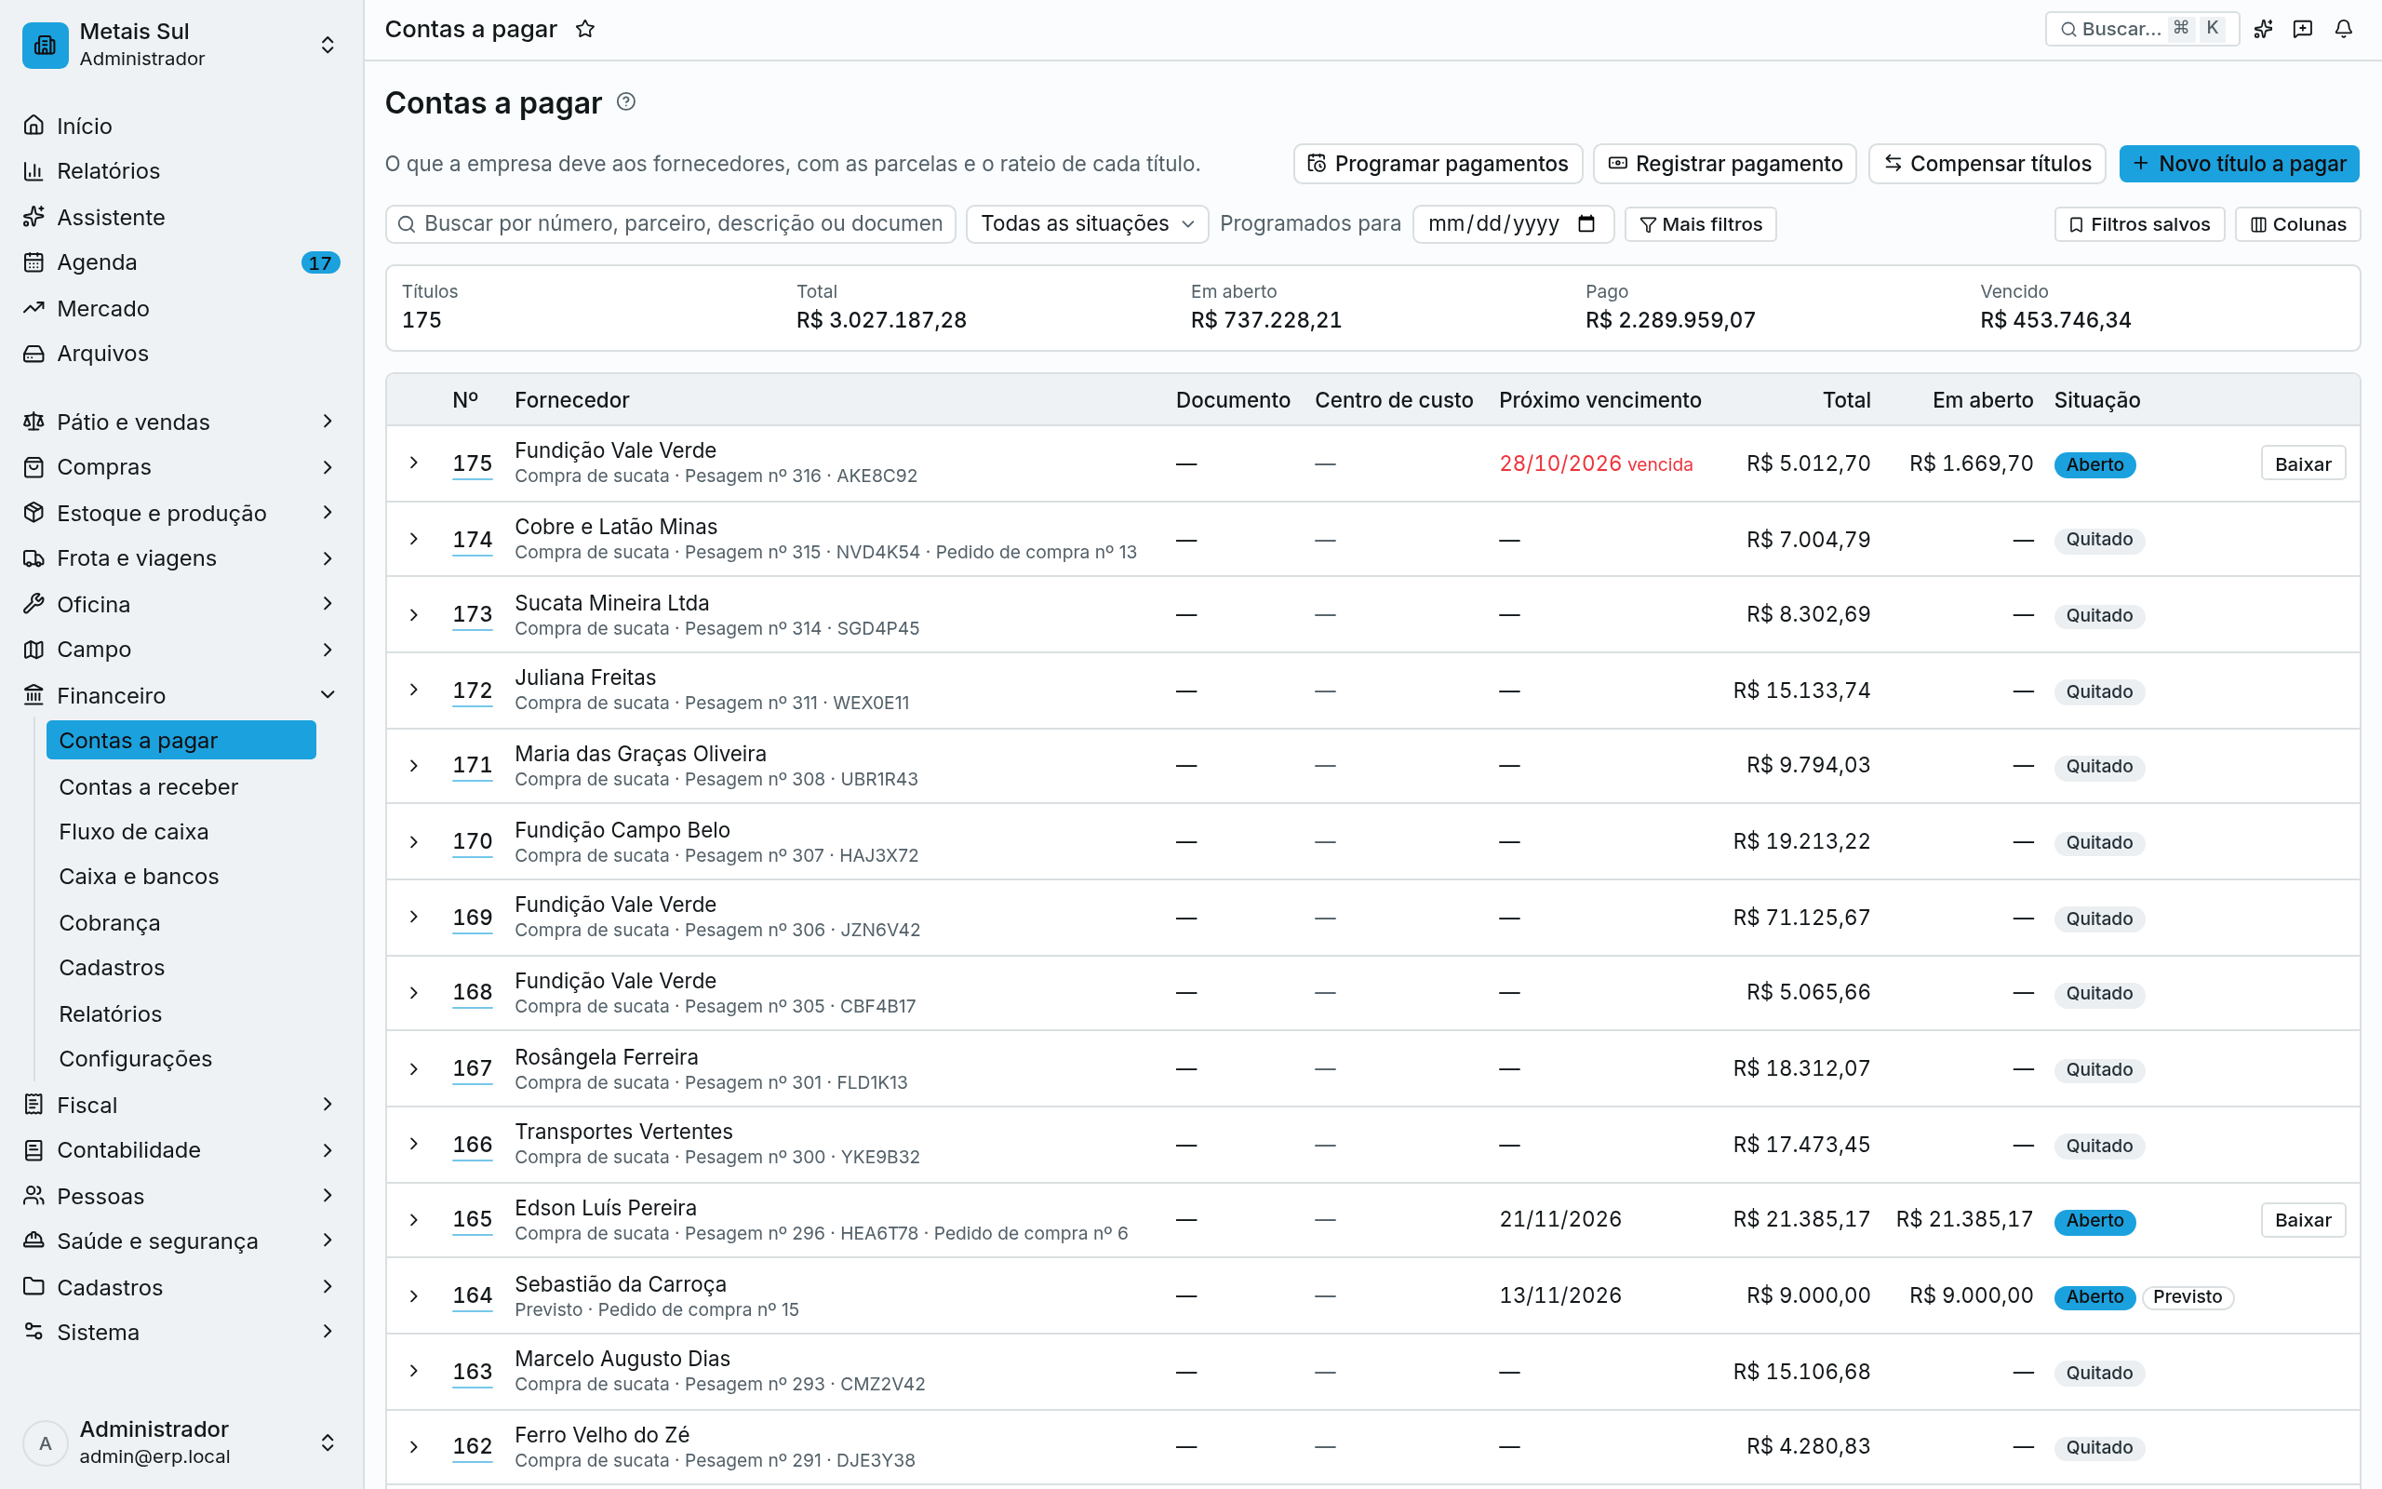Click Compensar títulos button

tap(1987, 164)
